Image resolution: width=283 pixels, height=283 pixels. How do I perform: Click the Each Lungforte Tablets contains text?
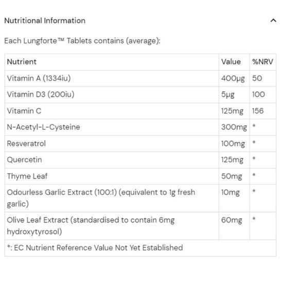point(82,41)
